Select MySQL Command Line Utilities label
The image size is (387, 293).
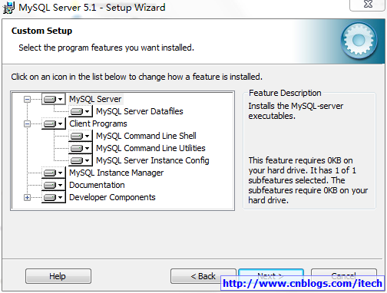[x=150, y=148]
